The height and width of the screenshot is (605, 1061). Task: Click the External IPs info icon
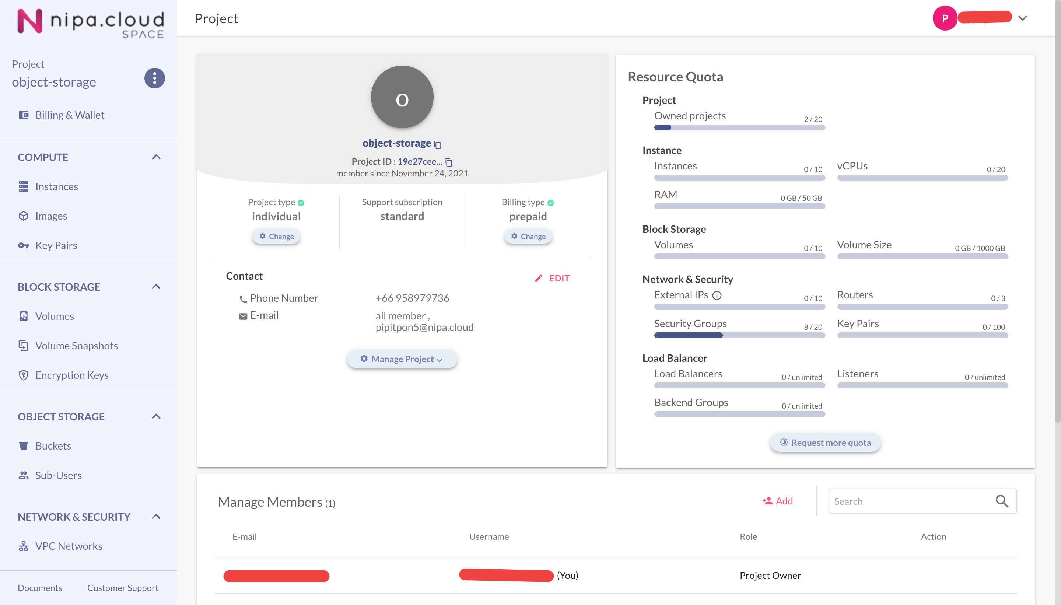tap(717, 295)
